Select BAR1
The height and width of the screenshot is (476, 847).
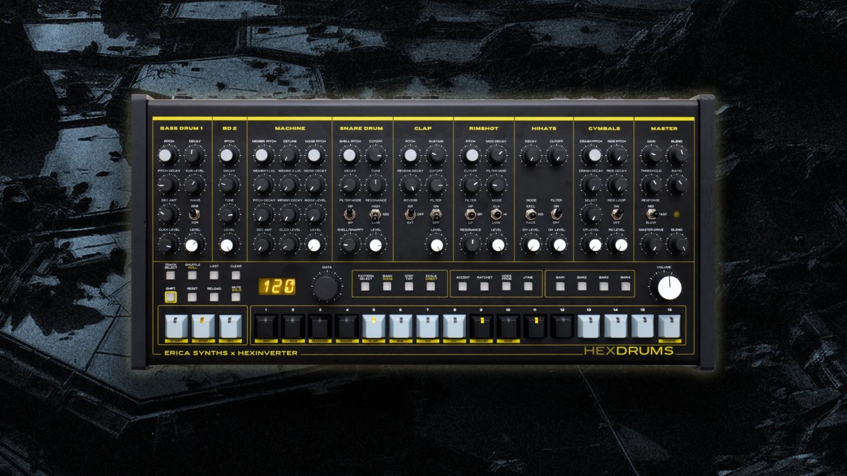560,287
